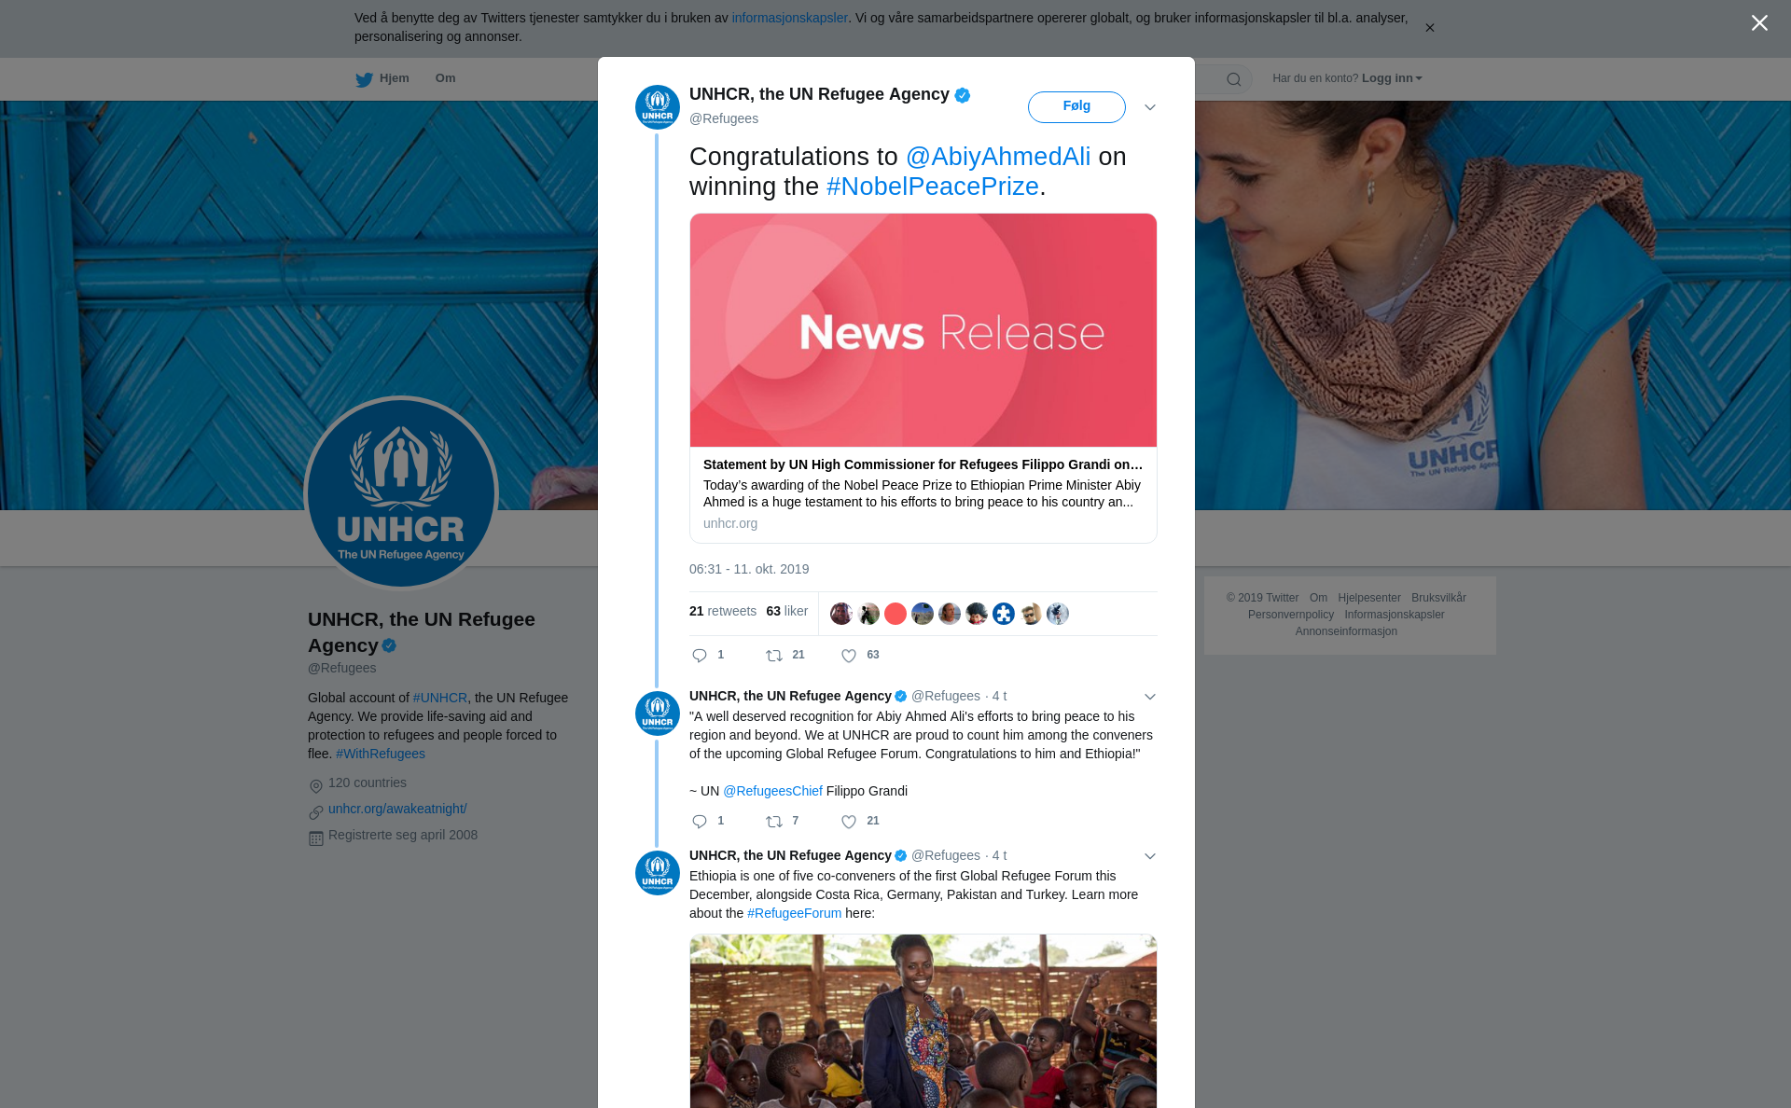Click the reply icon under main tweet
This screenshot has width=1791, height=1108.
(700, 656)
